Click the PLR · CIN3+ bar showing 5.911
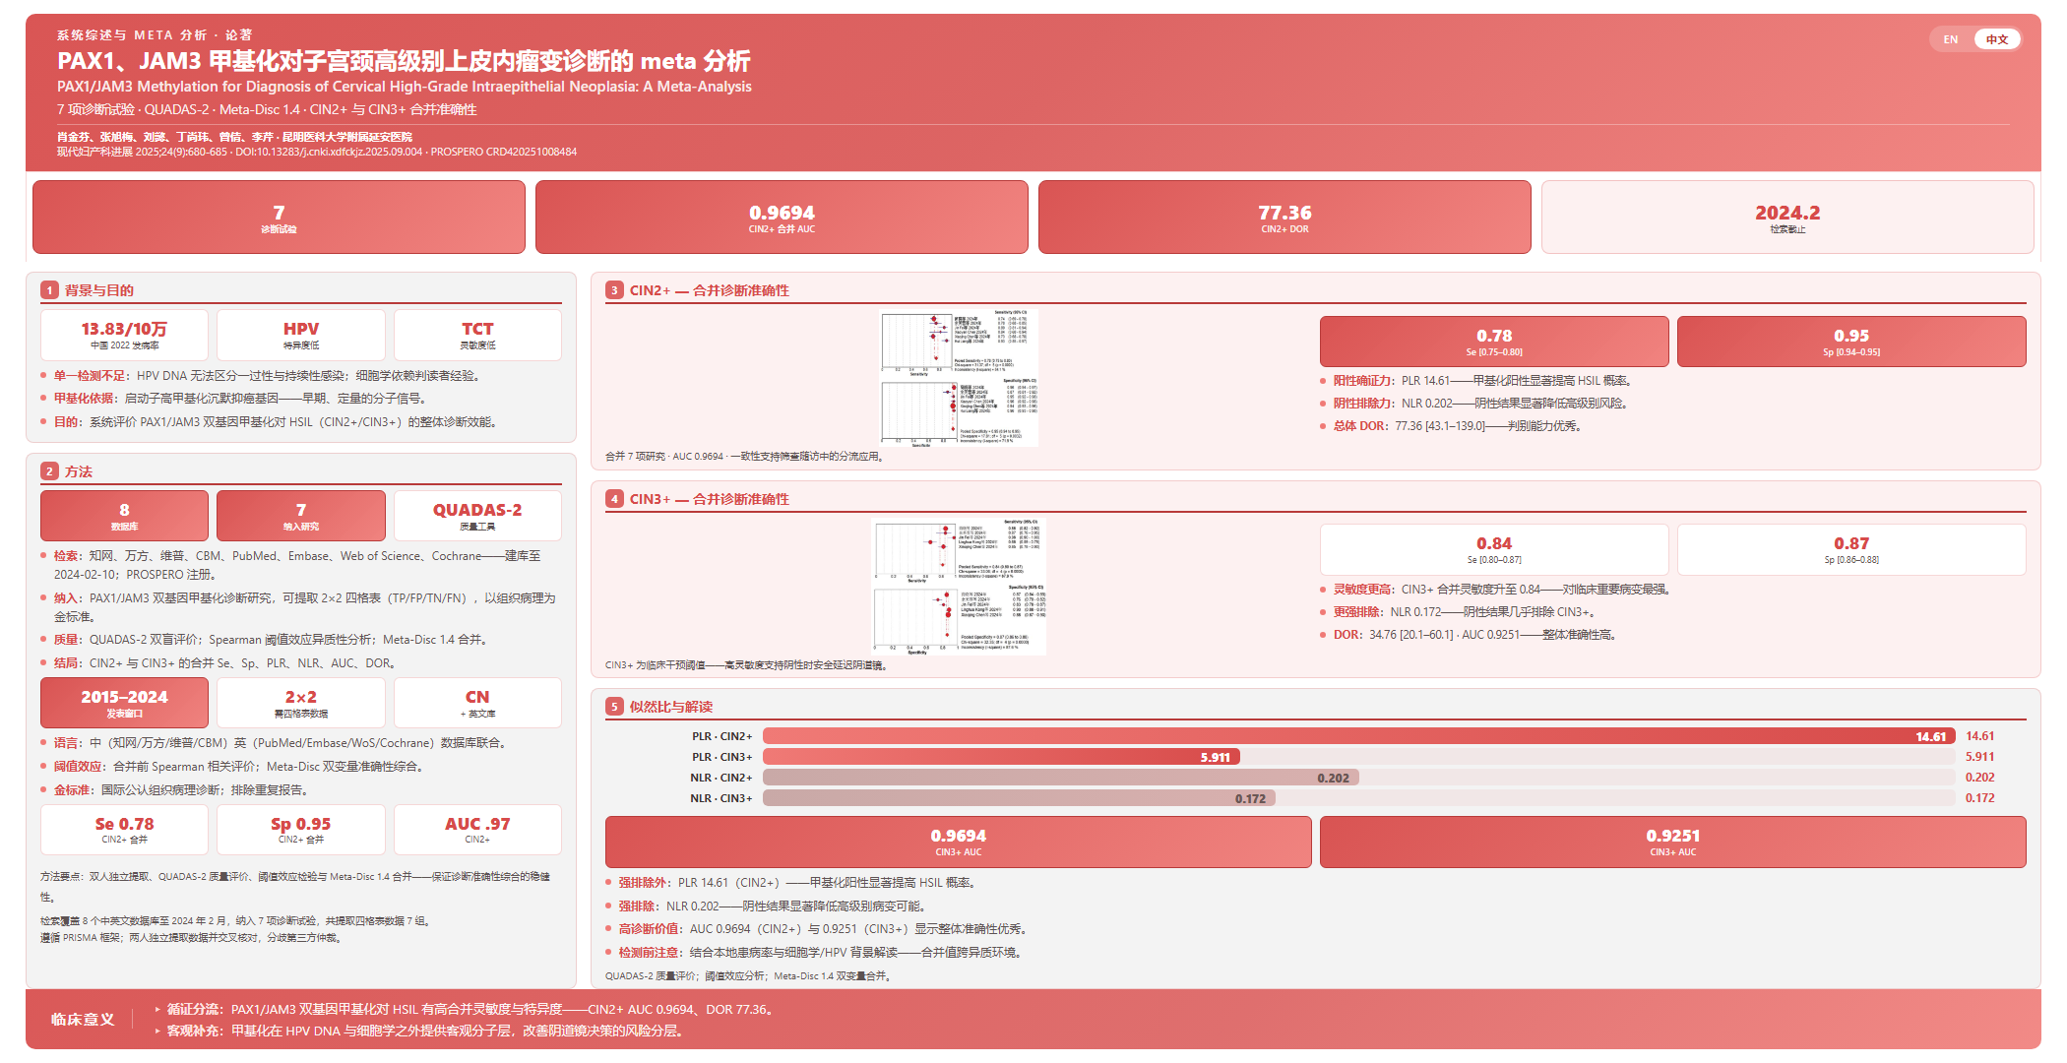 (x=1001, y=757)
